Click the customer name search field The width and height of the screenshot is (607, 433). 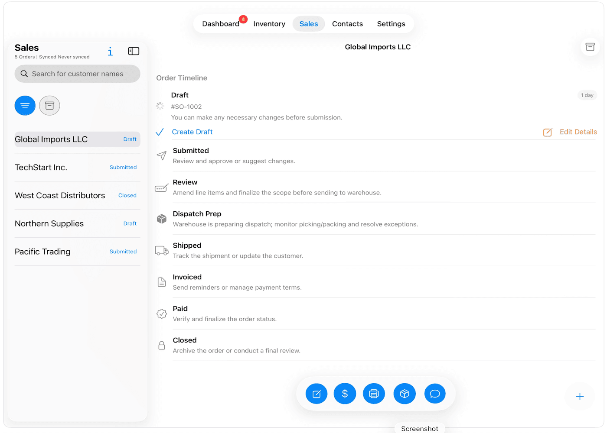coord(78,74)
